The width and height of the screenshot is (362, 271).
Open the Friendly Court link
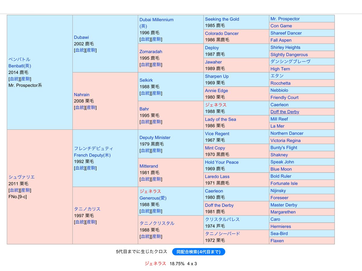tap(284, 98)
